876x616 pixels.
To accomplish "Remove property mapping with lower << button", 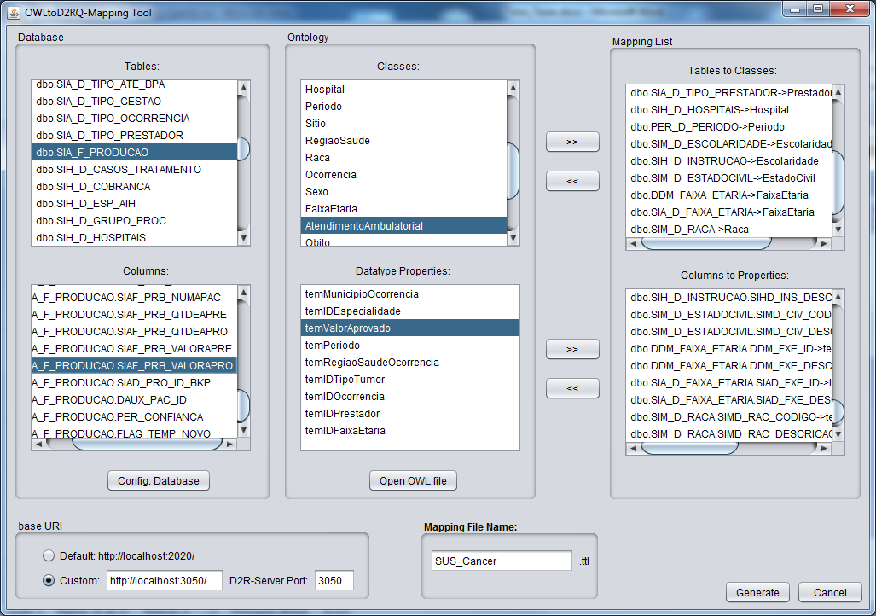I will point(571,388).
